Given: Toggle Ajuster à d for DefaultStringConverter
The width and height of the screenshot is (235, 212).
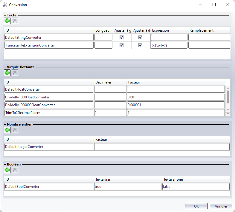Looking at the screenshot, I should [x=141, y=38].
